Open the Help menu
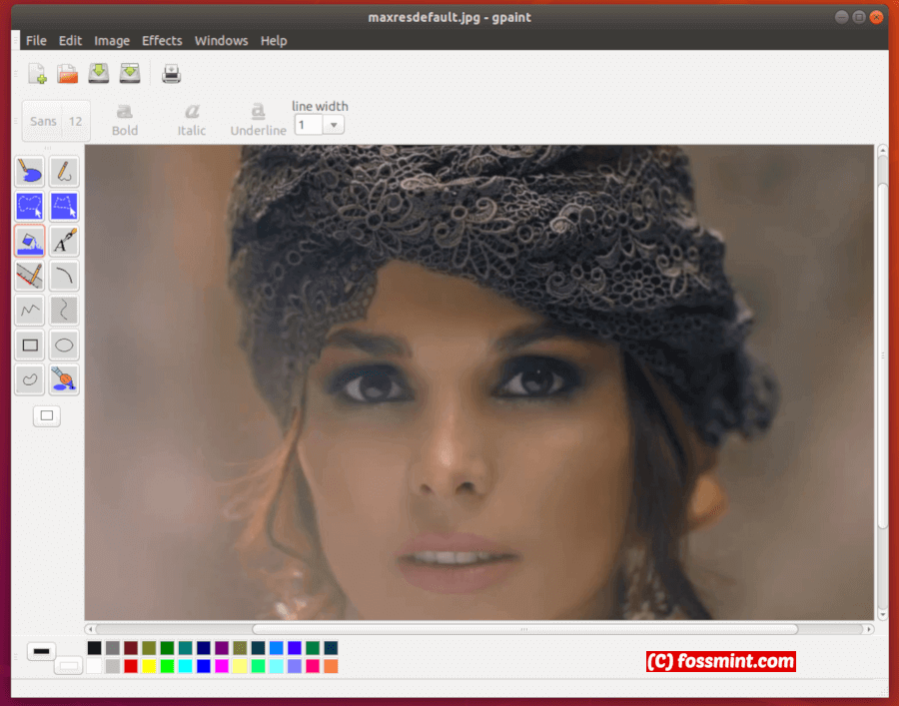899x706 pixels. pos(274,41)
